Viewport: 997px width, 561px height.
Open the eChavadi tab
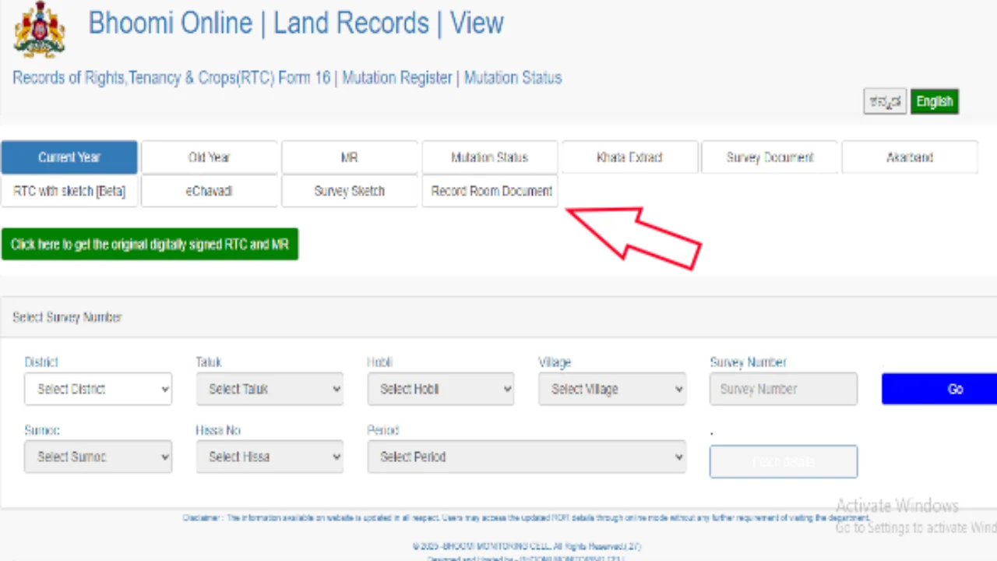pos(210,191)
